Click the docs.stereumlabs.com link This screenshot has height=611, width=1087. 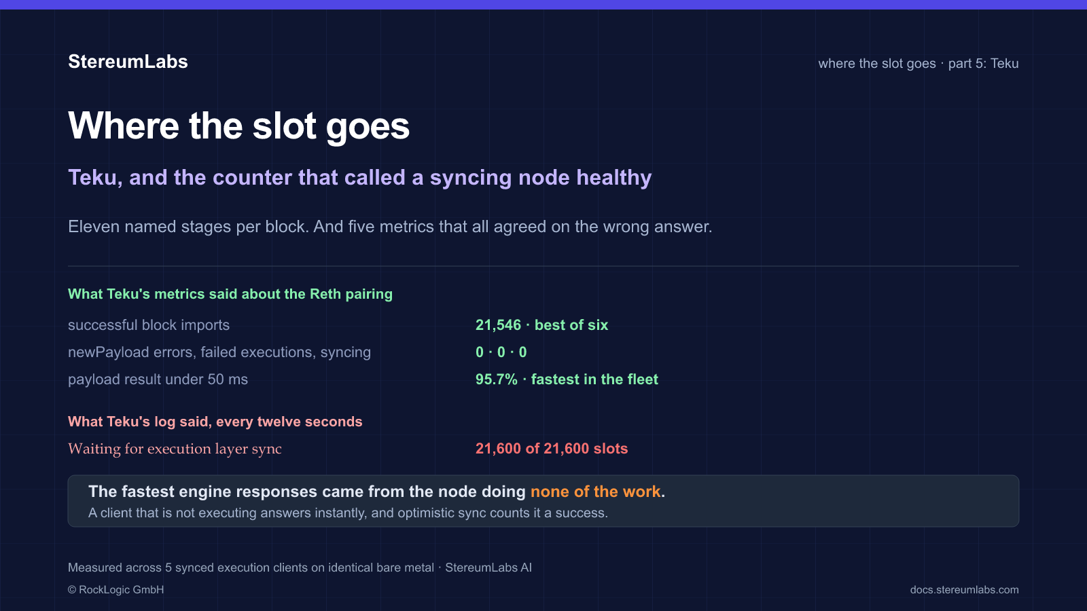[964, 589]
